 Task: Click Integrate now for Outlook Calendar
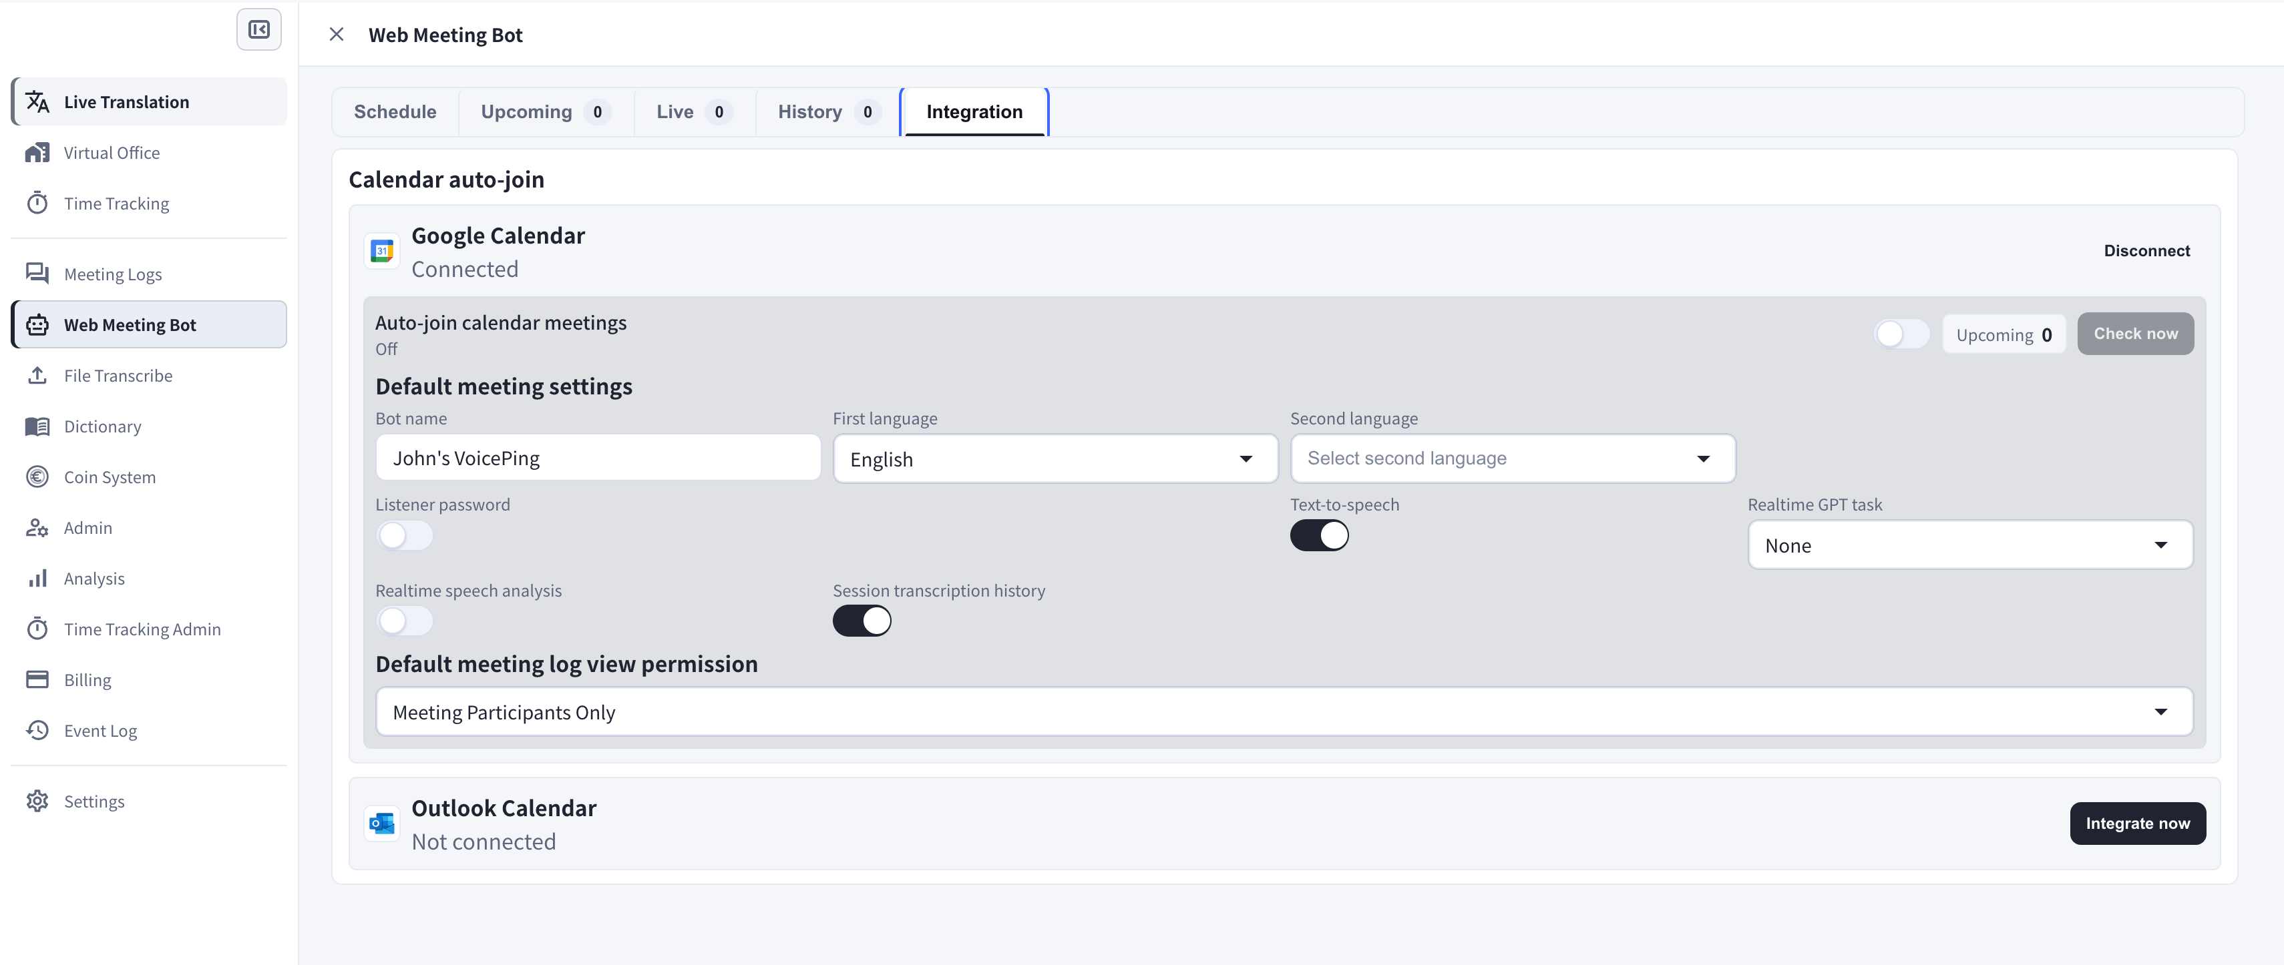[x=2138, y=824]
